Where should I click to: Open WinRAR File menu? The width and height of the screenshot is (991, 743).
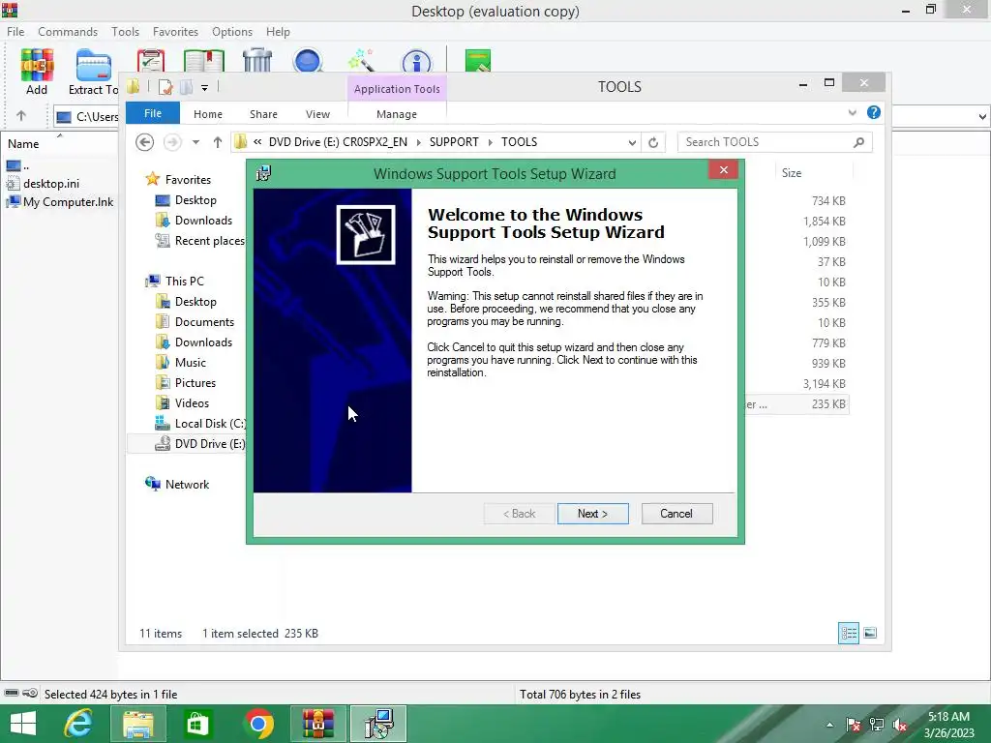[15, 32]
